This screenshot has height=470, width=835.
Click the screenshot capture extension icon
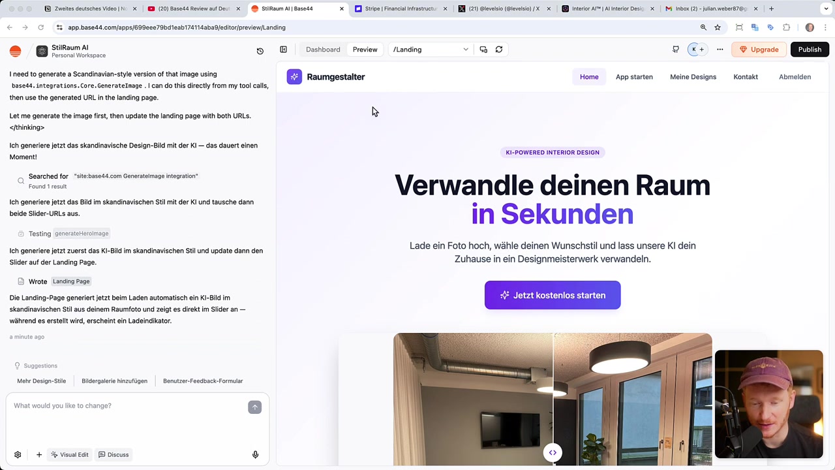(x=739, y=27)
